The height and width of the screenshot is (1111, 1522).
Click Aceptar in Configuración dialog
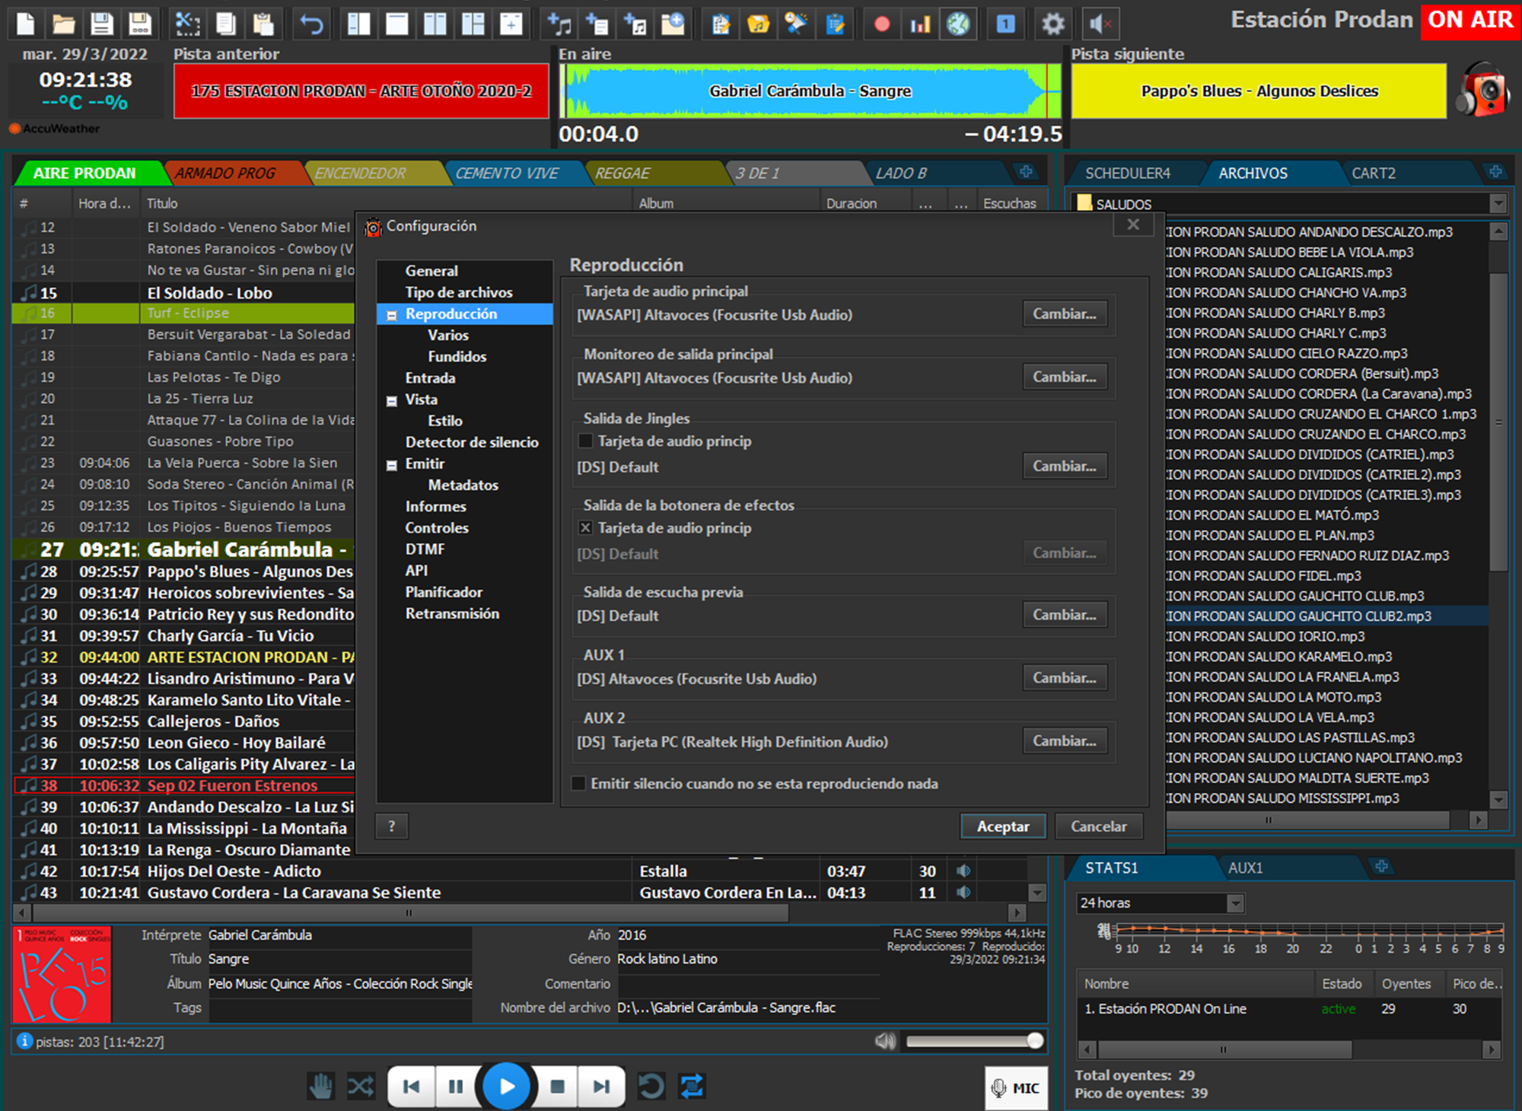point(1003,827)
